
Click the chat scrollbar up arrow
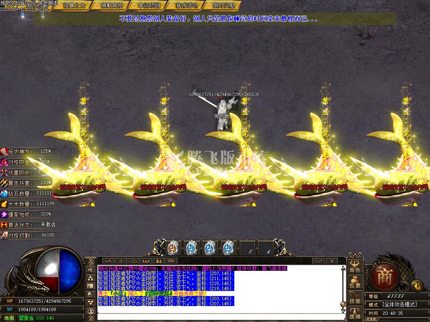(343, 268)
